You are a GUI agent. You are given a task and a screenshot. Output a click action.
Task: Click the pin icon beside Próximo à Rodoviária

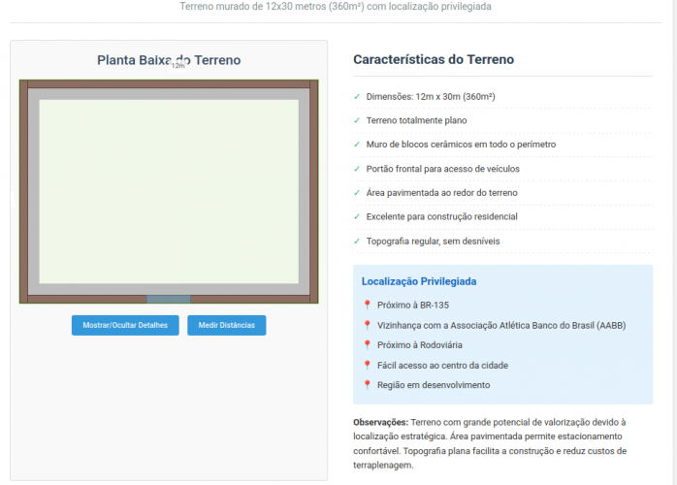pyautogui.click(x=367, y=344)
